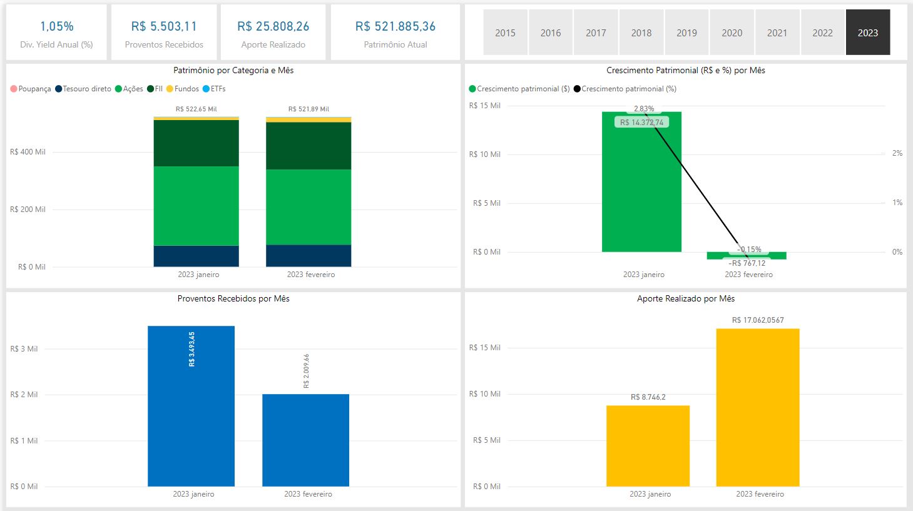The image size is (913, 511).
Task: Click the 'Proventos Recebidos por Mês' title
Action: coord(233,298)
